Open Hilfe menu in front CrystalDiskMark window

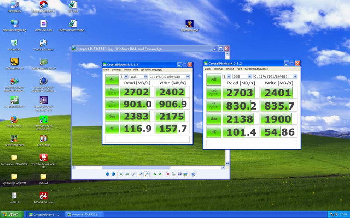click(x=240, y=69)
